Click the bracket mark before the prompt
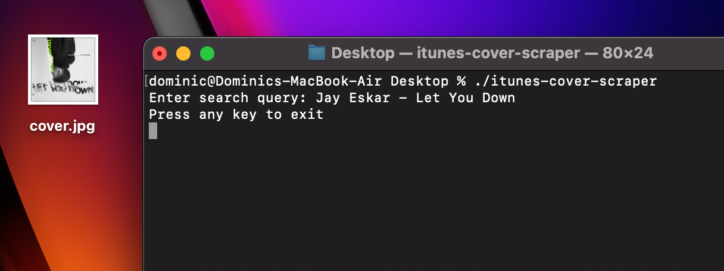 (146, 81)
